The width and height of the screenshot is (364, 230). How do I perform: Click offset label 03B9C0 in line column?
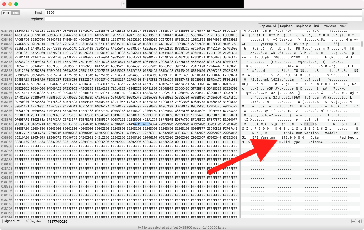[x=6, y=146]
